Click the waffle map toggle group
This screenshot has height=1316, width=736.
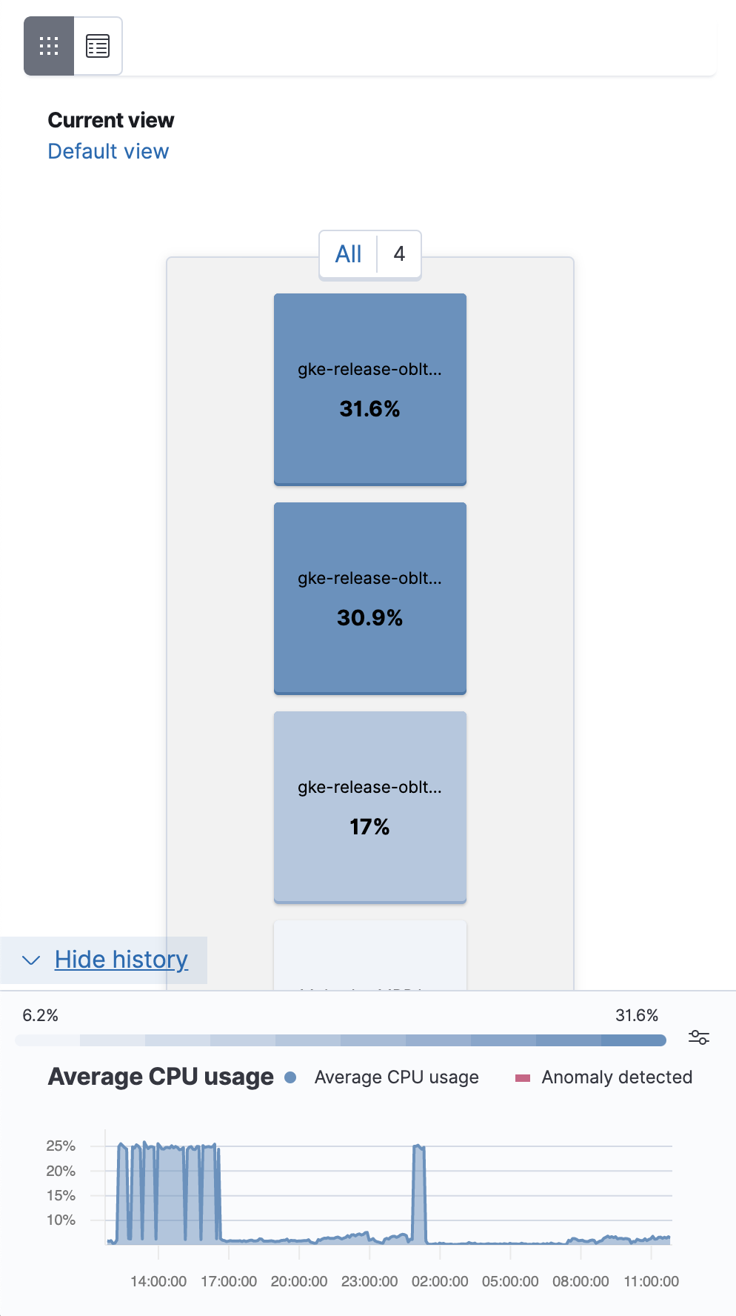point(73,45)
